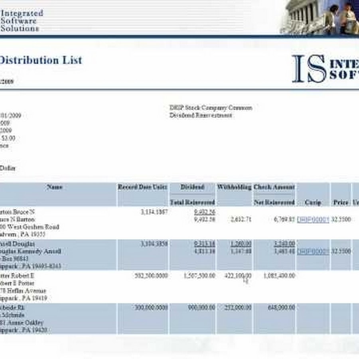Open the DRIP01001 Cusip link in the Douglas Kennedy Ansell row
This screenshot has height=359, width=359.
pyautogui.click(x=313, y=251)
